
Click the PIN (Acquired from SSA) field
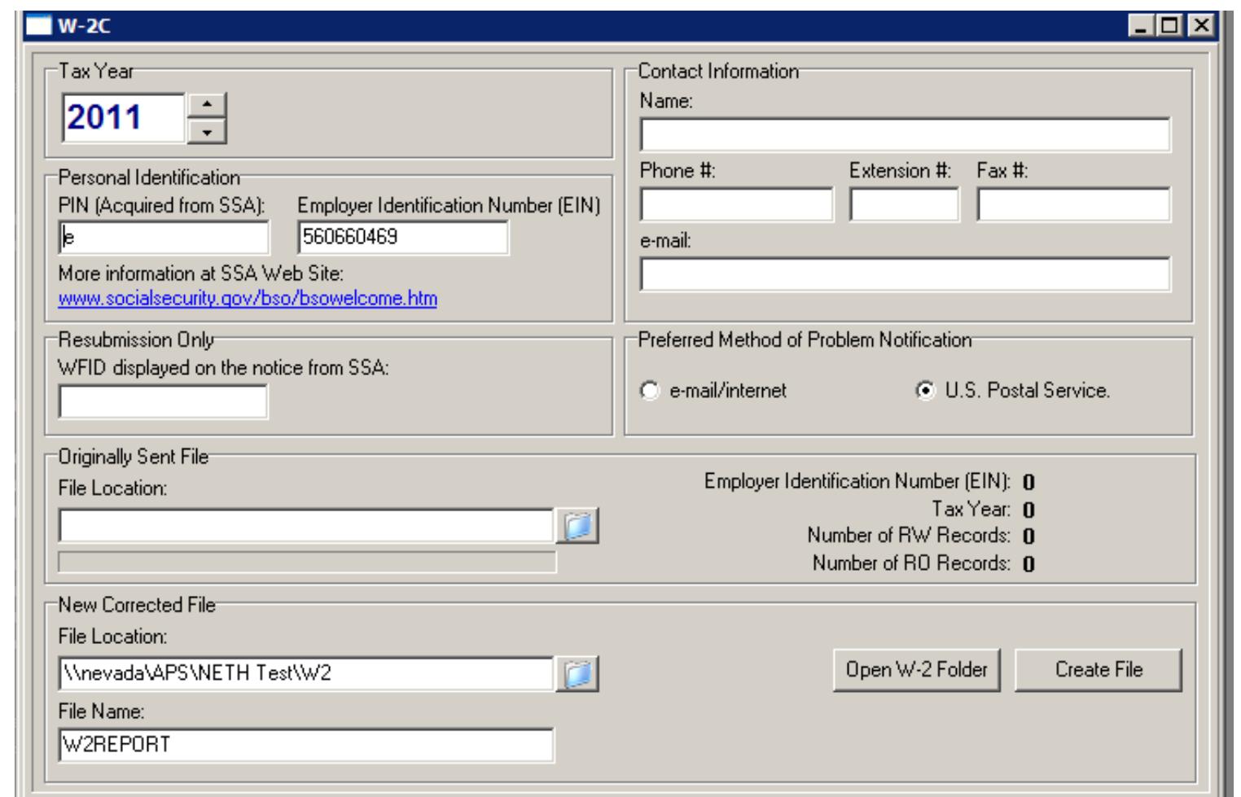point(164,238)
